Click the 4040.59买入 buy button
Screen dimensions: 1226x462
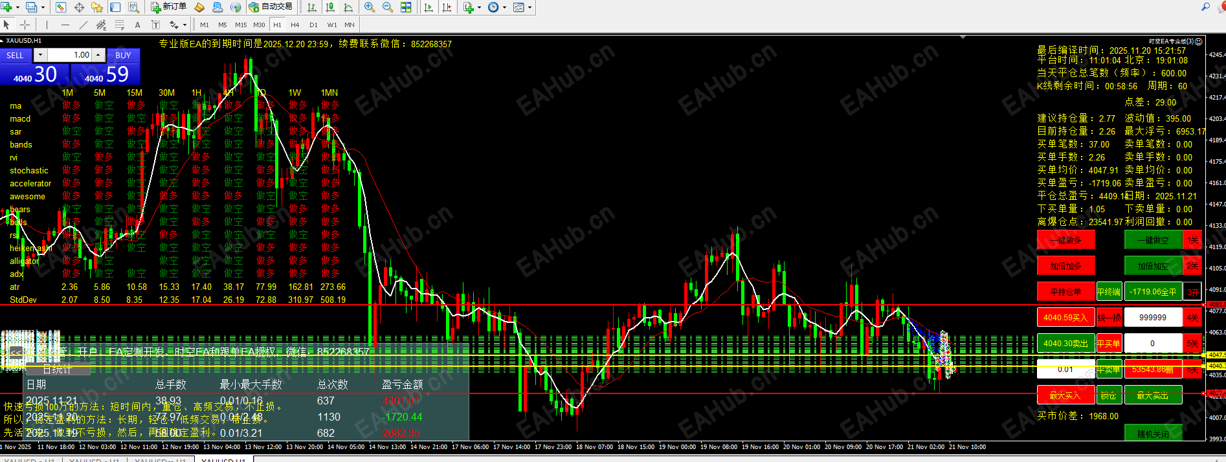pos(1065,318)
